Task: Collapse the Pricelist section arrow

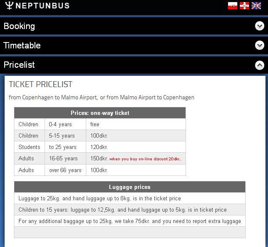Action: (260, 65)
